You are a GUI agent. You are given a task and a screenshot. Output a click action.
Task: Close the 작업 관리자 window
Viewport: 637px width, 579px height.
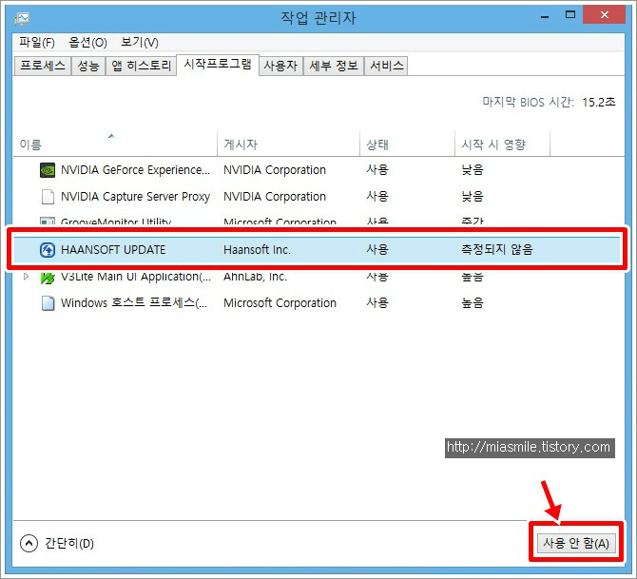point(604,15)
